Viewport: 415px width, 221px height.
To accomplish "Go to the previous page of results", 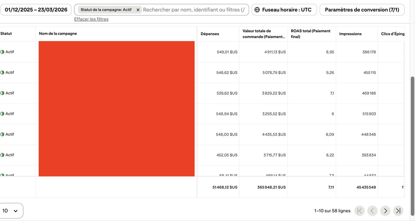I will pyautogui.click(x=372, y=211).
